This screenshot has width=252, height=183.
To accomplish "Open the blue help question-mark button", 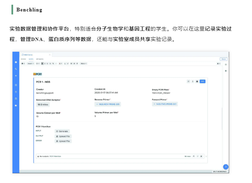I will point(226,167).
